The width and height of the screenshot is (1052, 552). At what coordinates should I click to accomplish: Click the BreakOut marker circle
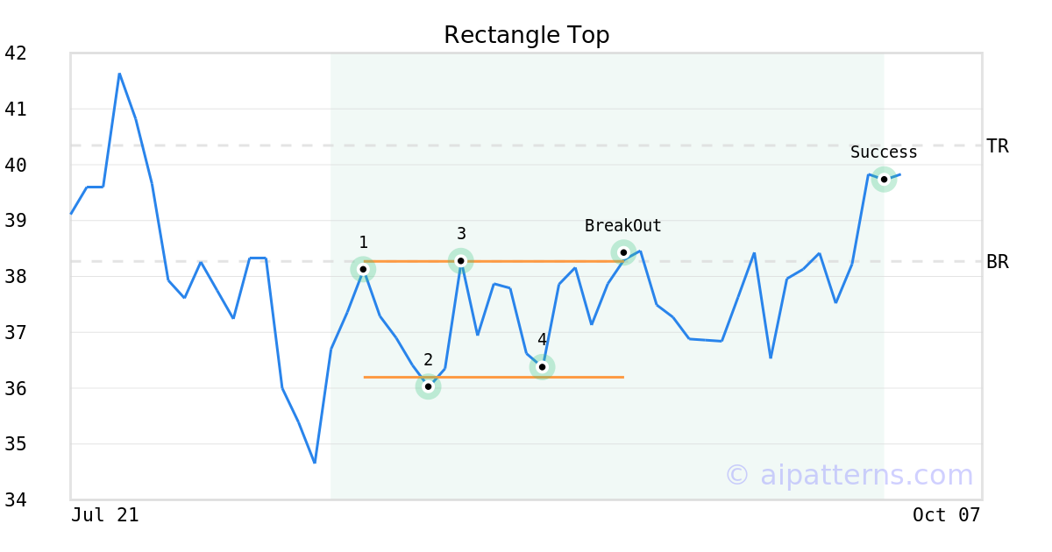coord(623,252)
